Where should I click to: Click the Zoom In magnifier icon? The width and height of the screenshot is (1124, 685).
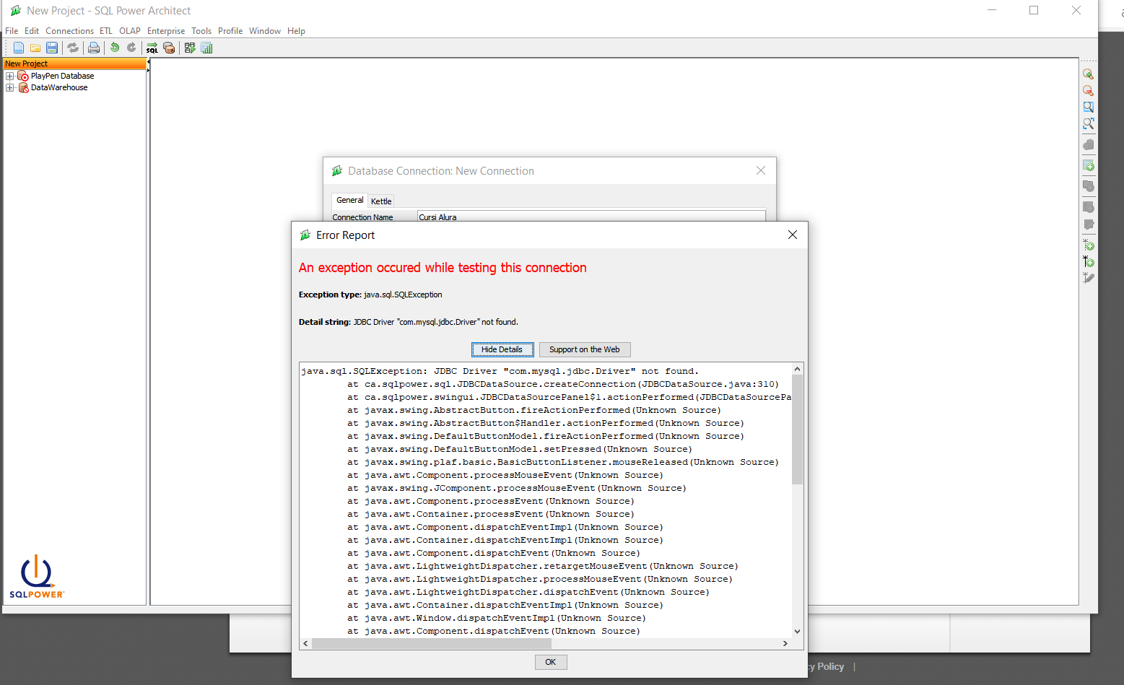(1089, 74)
